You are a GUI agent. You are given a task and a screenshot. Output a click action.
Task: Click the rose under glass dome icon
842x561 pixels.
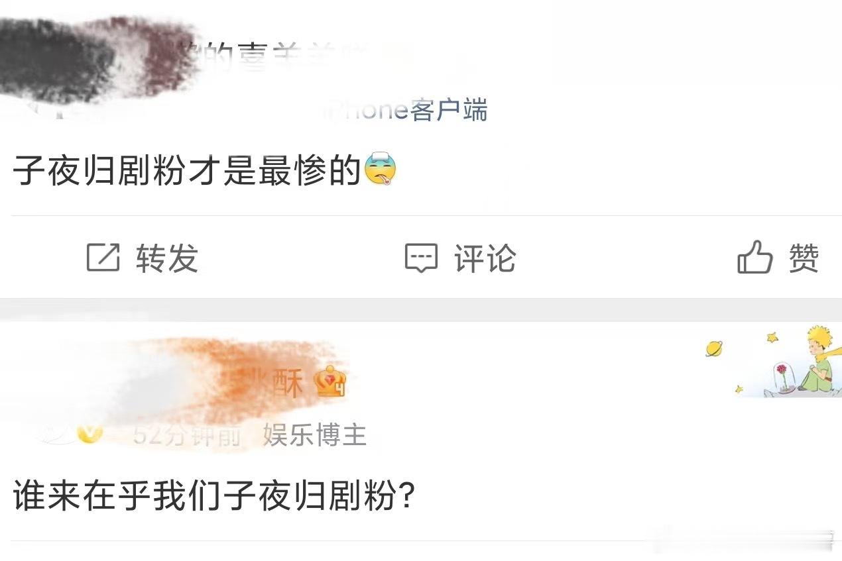[x=782, y=376]
